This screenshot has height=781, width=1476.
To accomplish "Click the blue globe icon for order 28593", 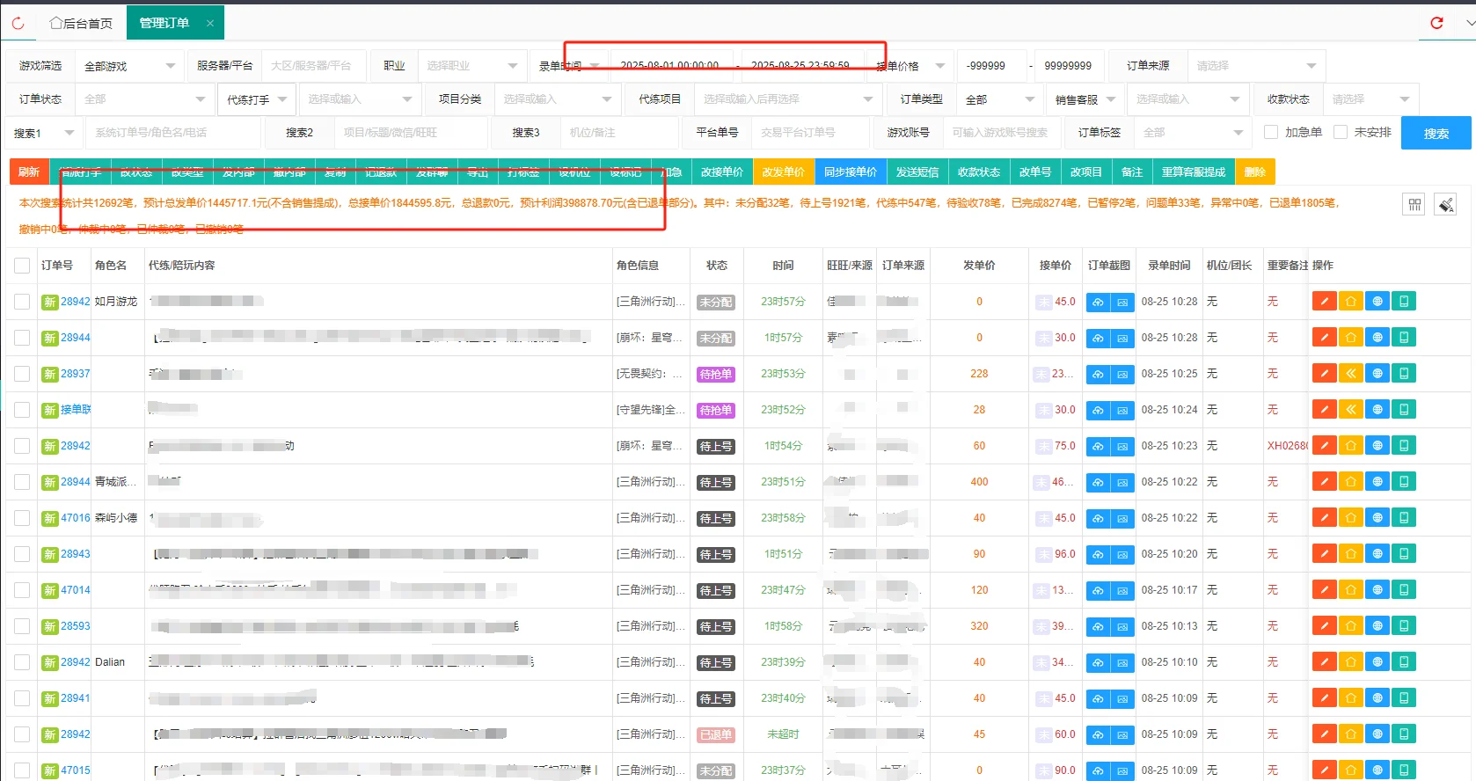I will 1377,626.
